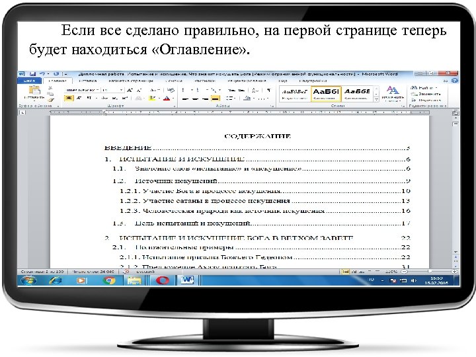Click the ВВЕДЕНИЕ contents entry

pos(257,148)
